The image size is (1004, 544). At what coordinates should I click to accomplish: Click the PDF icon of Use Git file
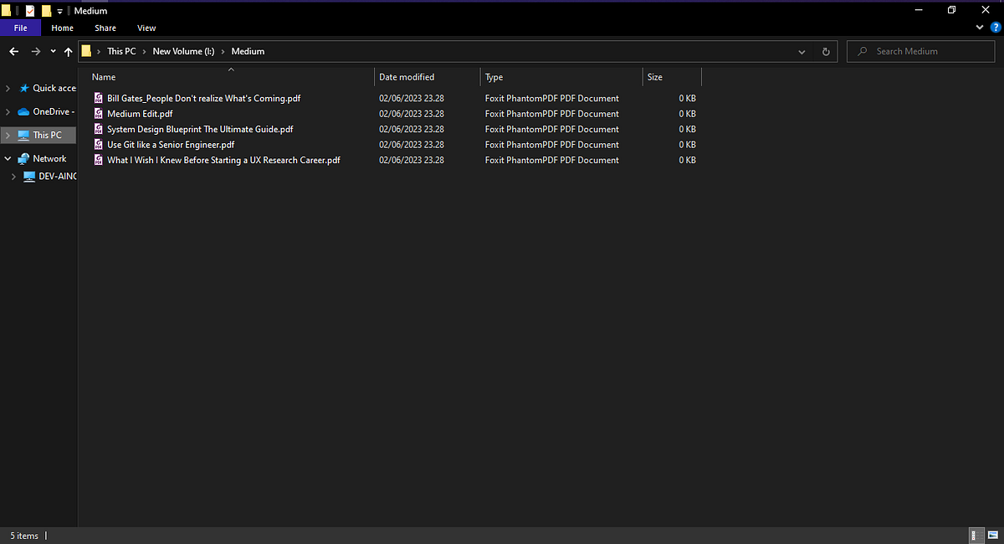pyautogui.click(x=99, y=145)
